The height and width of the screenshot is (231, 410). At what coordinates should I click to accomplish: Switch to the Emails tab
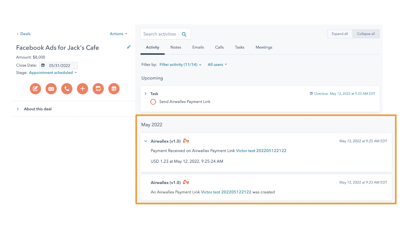pyautogui.click(x=198, y=47)
